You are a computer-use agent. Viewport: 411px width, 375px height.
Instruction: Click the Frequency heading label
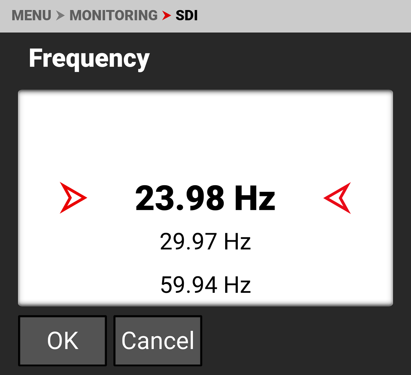pos(89,59)
